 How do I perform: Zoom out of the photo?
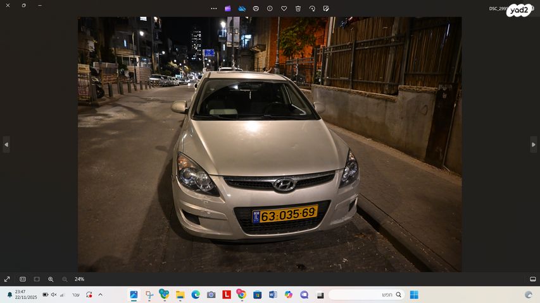pyautogui.click(x=65, y=279)
